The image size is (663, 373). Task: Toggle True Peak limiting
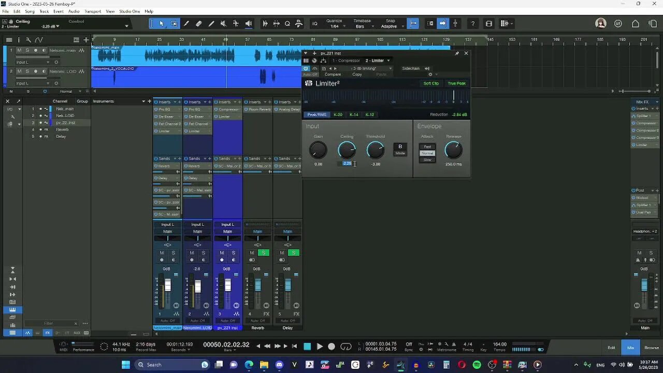[x=456, y=83]
